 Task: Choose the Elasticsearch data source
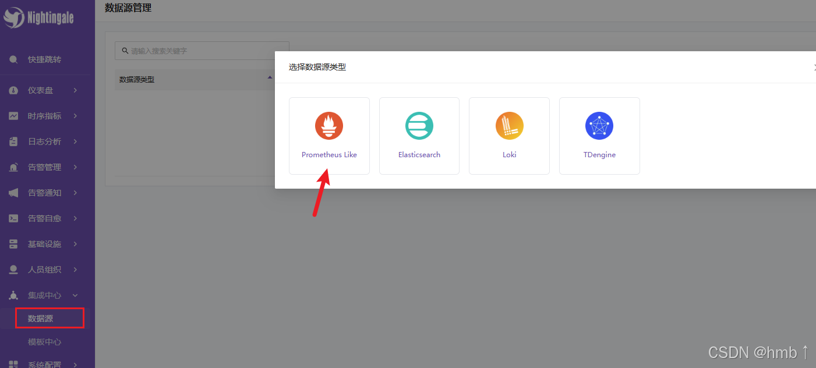[x=419, y=136]
